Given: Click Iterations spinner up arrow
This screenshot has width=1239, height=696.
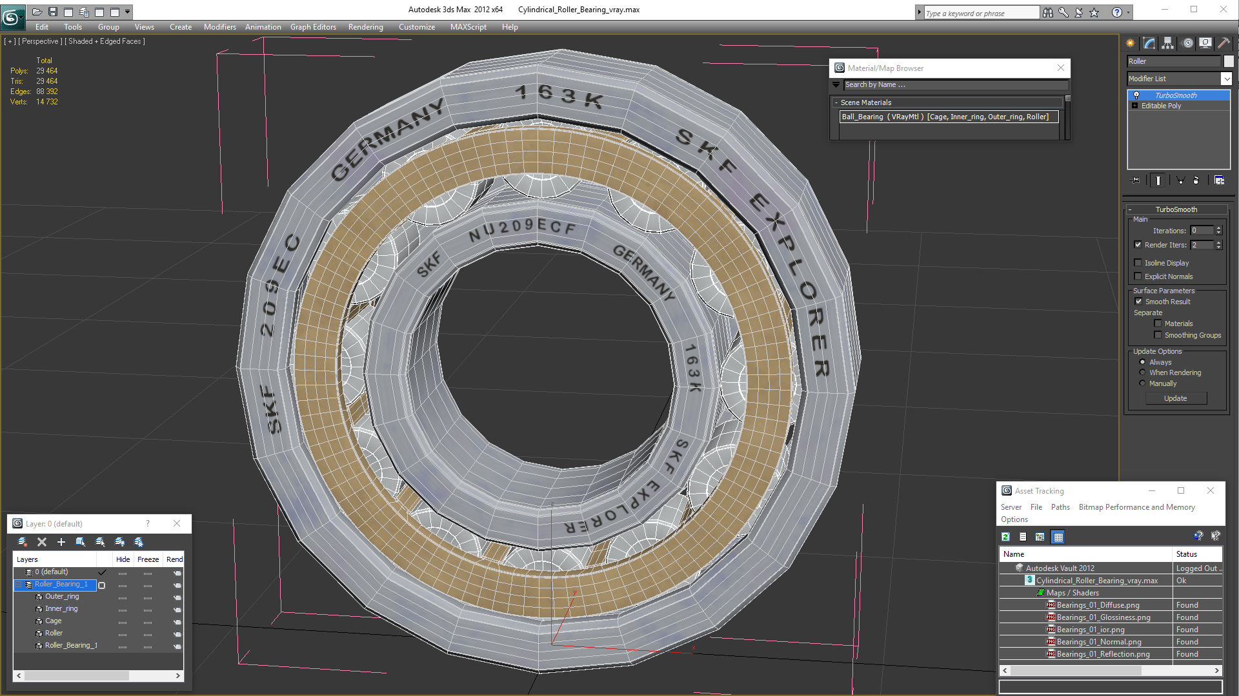Looking at the screenshot, I should (1218, 228).
